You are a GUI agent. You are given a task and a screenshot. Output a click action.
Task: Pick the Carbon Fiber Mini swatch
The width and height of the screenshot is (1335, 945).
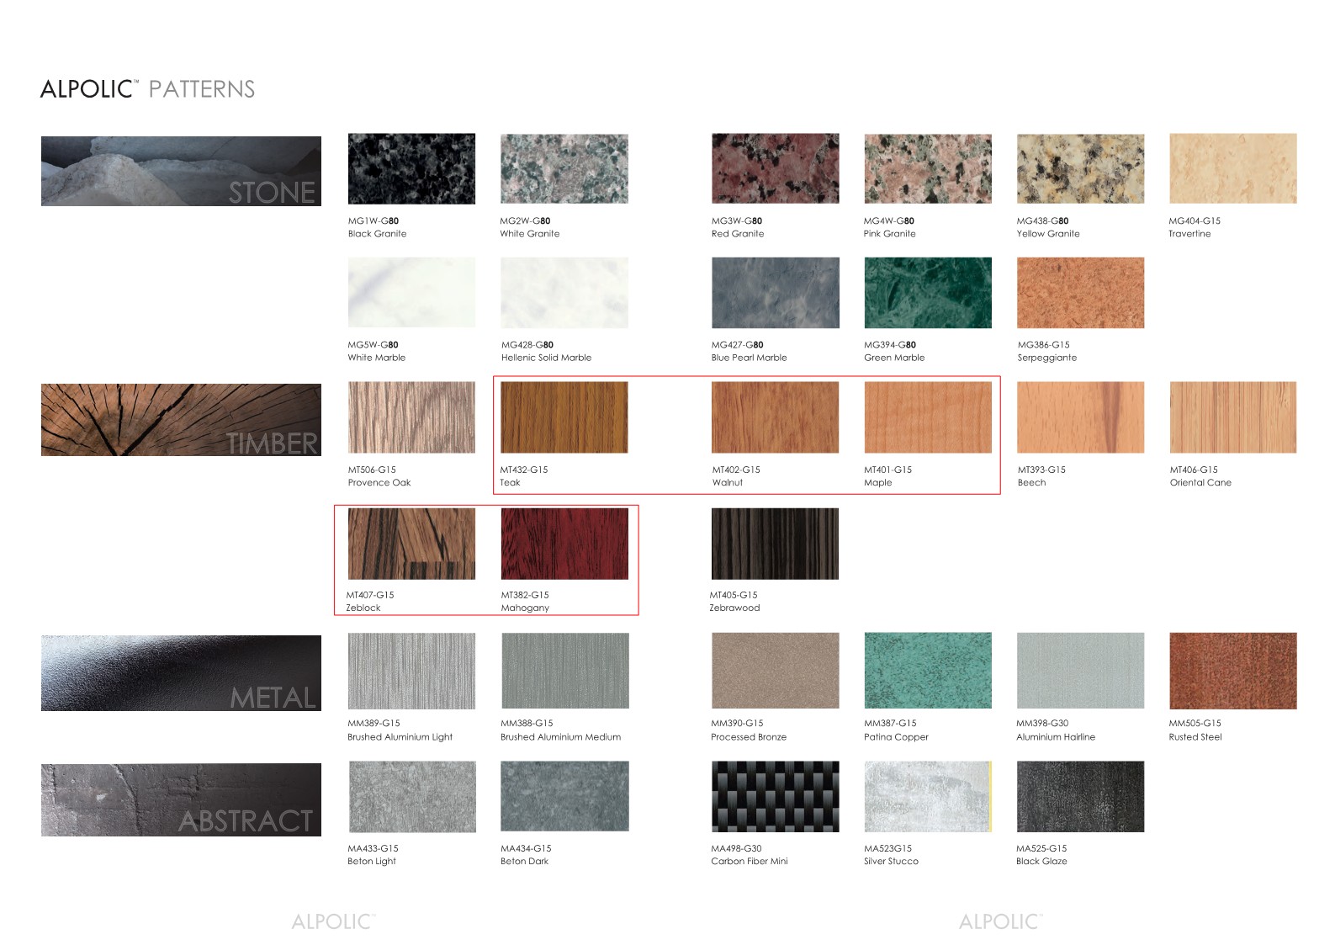click(x=775, y=797)
